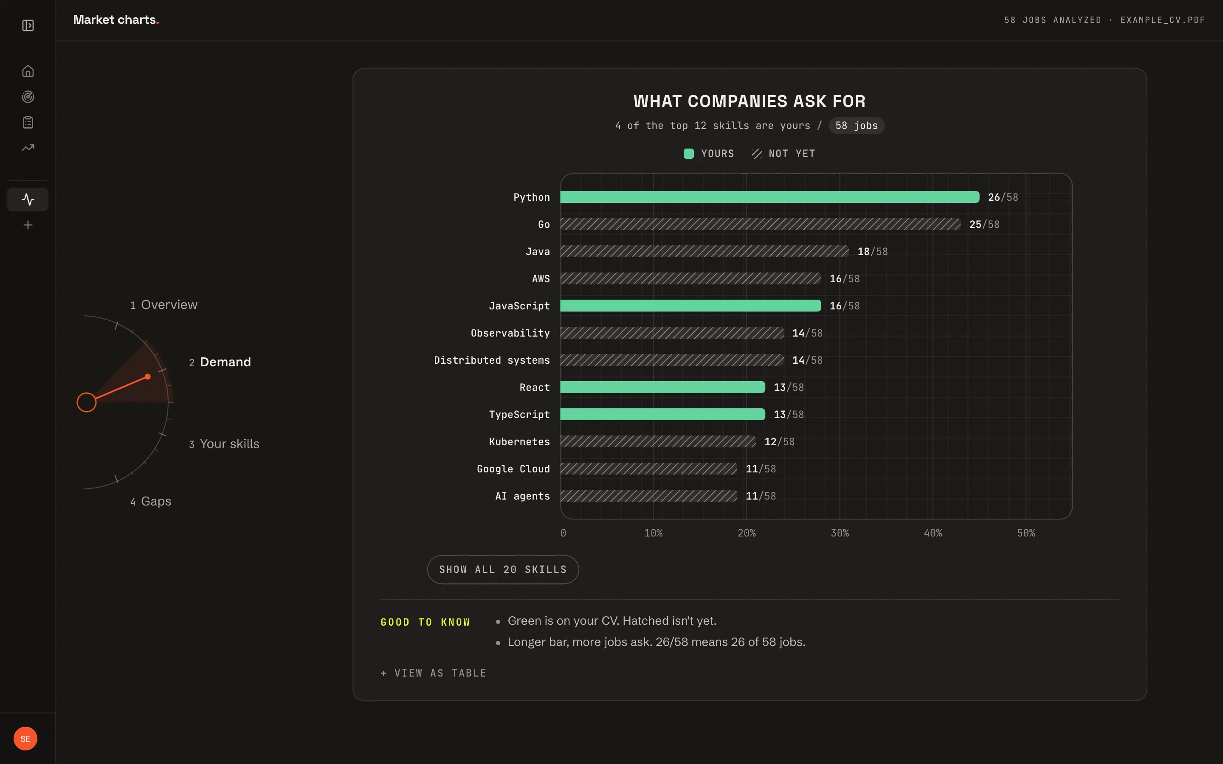Toggle the sidebar panel icon

coord(28,25)
